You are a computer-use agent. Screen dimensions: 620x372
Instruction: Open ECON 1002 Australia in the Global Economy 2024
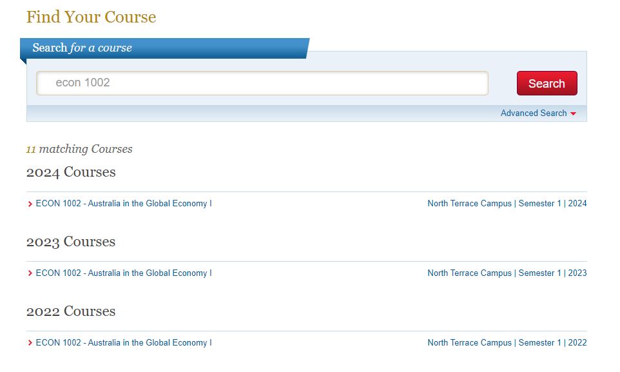[124, 203]
